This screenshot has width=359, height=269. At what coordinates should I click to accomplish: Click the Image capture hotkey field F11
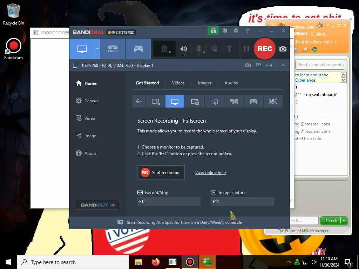243,201
